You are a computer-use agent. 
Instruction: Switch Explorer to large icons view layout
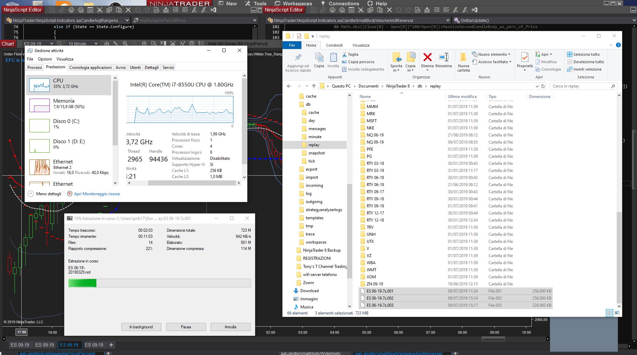click(617, 313)
